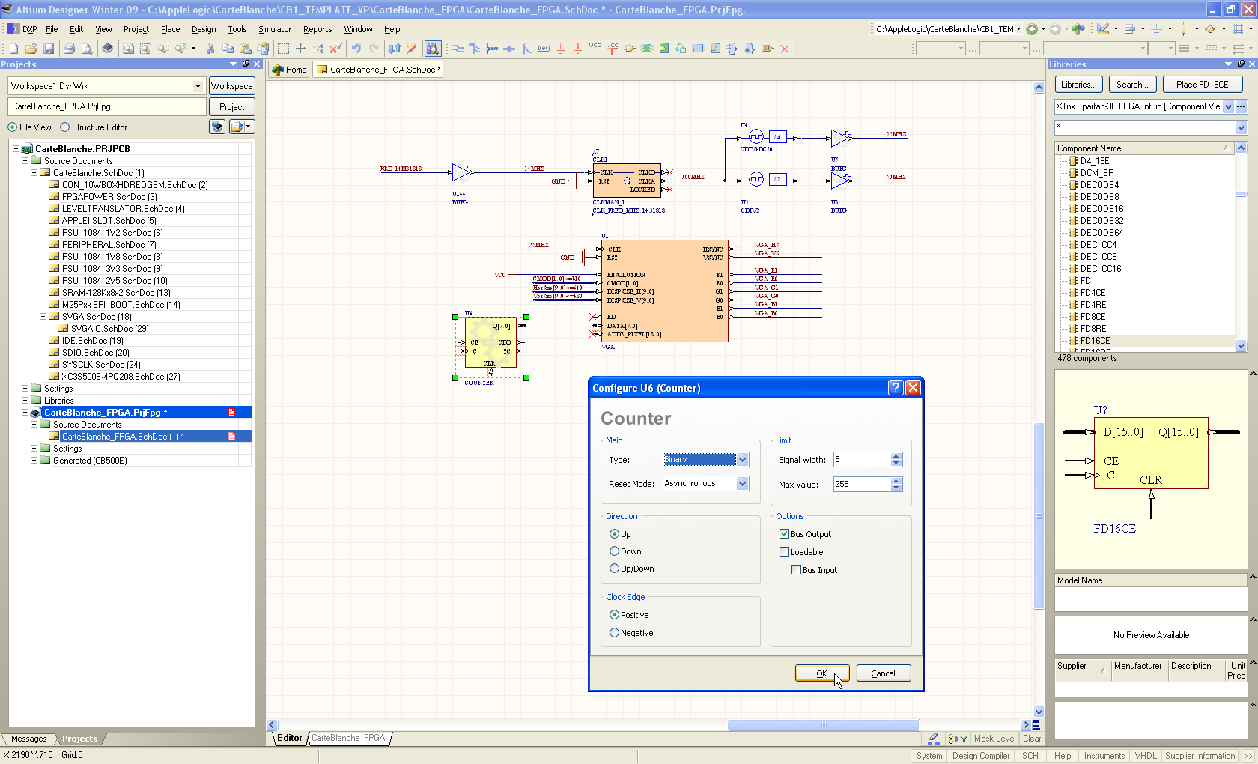This screenshot has width=1258, height=764.
Task: Select the Place Part gate icon
Action: pyautogui.click(x=630, y=49)
